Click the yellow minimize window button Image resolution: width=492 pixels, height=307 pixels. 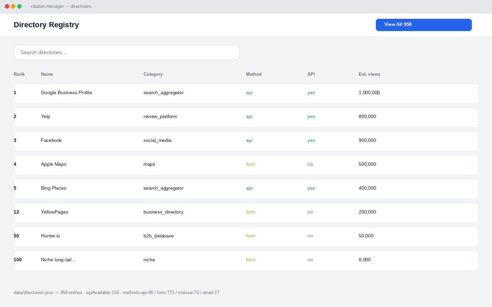click(x=13, y=6)
